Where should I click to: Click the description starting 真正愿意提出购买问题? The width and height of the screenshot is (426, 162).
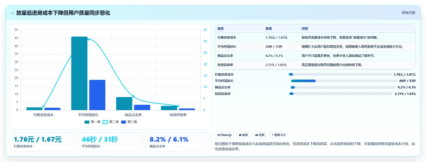tap(333, 65)
